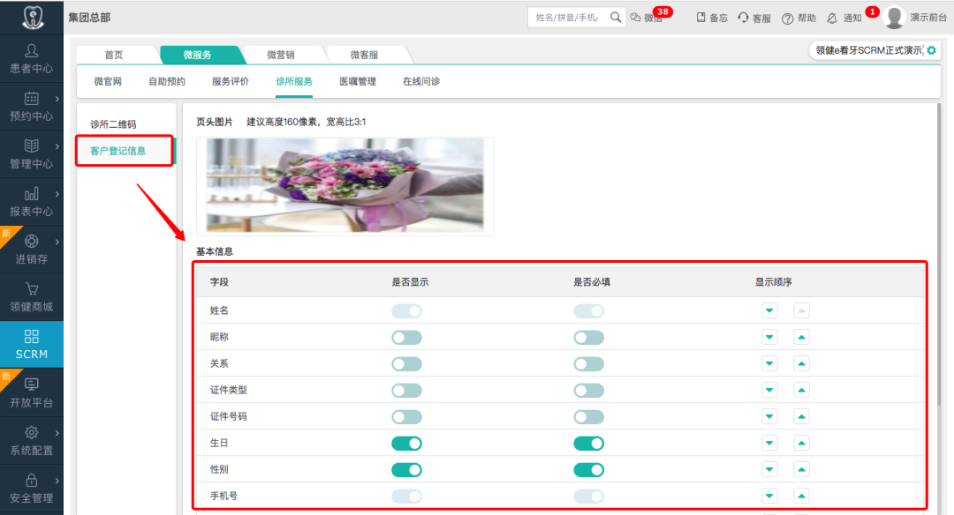Toggle 是否必填 for 证件号码
The image size is (954, 515).
tap(589, 417)
